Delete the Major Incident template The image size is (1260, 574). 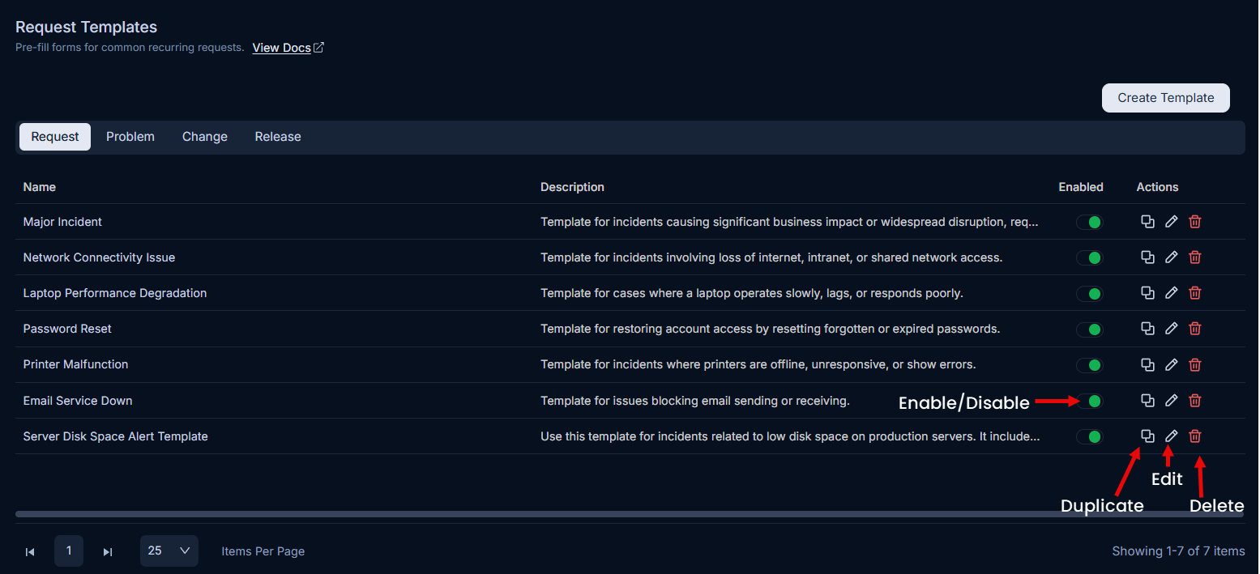pyautogui.click(x=1195, y=222)
